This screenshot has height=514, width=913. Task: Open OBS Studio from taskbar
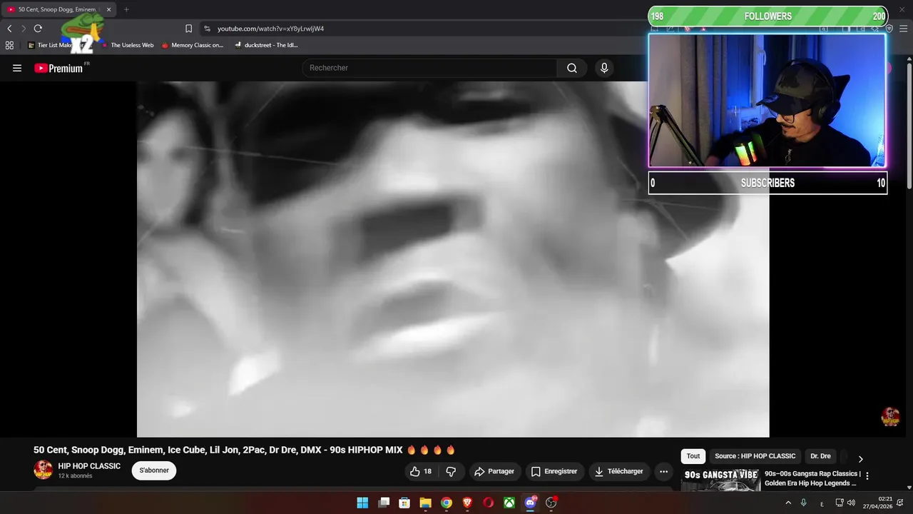[551, 503]
